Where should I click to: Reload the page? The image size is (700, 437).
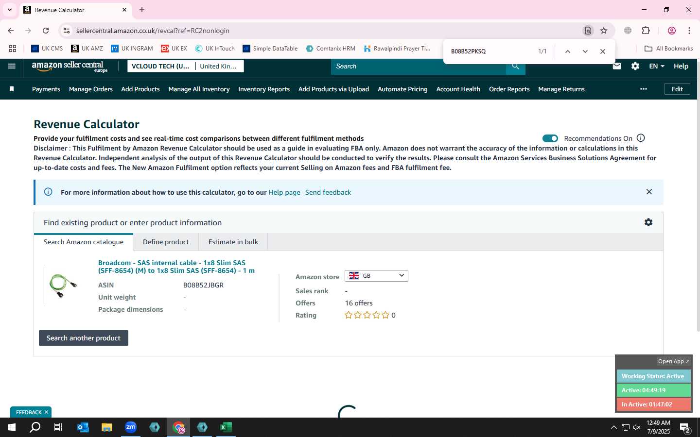(46, 31)
